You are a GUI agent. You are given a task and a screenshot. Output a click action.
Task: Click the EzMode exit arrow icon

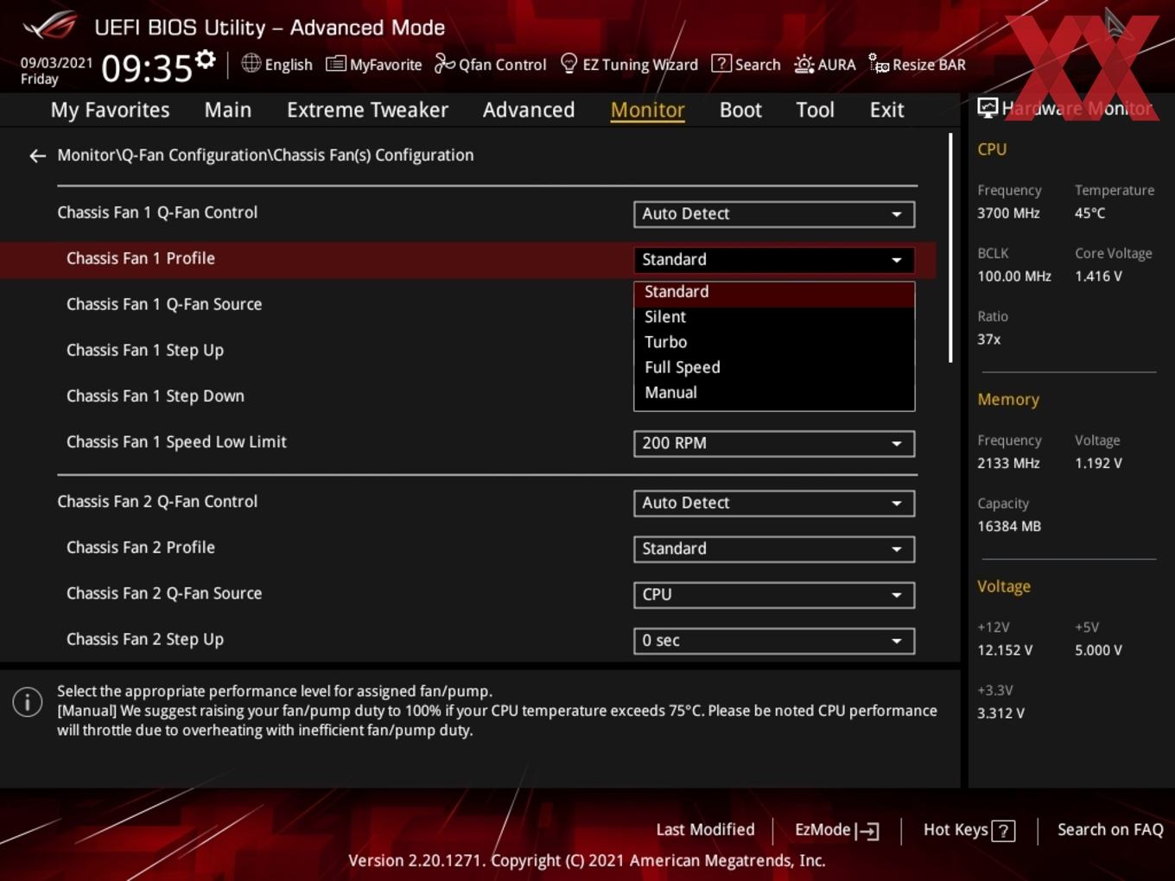pos(867,831)
